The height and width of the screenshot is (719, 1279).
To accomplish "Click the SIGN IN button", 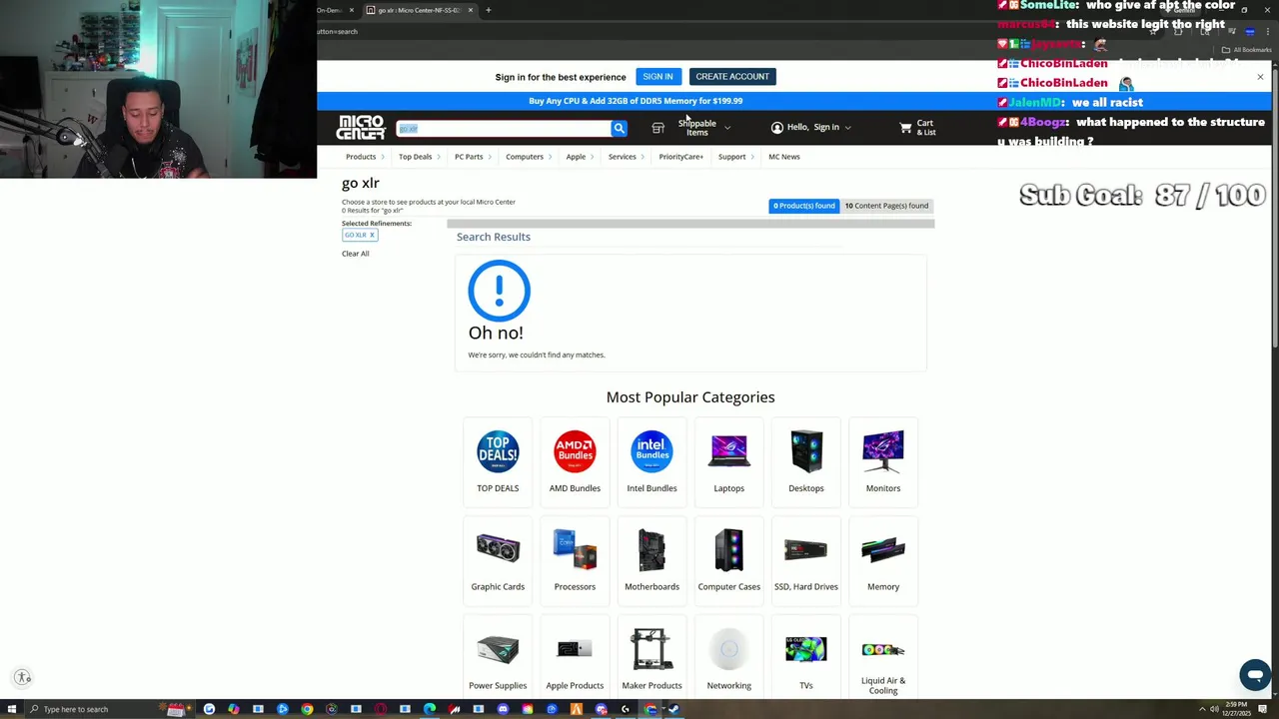I will [x=657, y=77].
